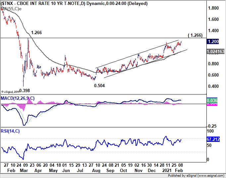Click the MA(55,C) indicator label
The image size is (226, 178).
(x=11, y=9)
